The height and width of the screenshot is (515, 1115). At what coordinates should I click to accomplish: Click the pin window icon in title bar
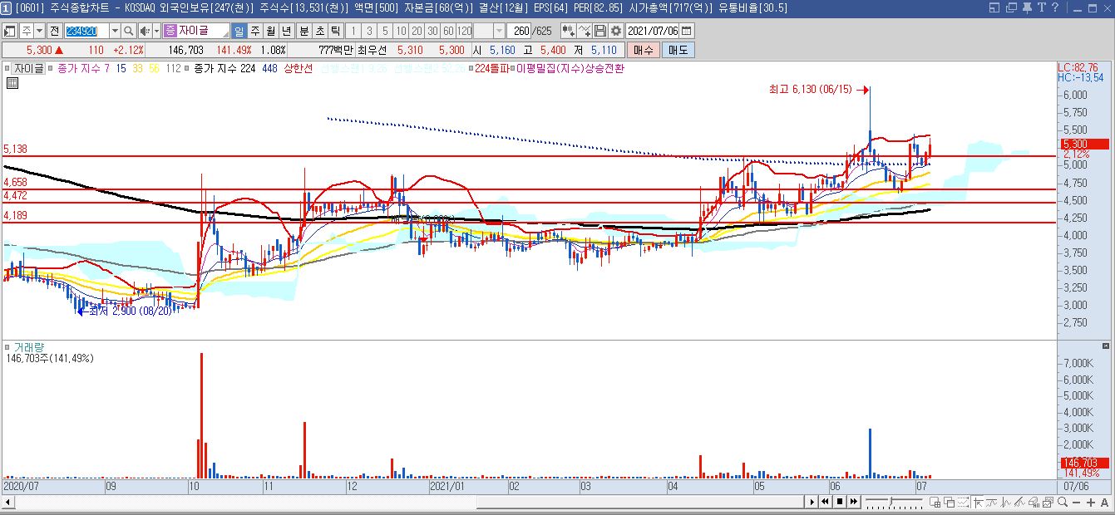click(1027, 8)
